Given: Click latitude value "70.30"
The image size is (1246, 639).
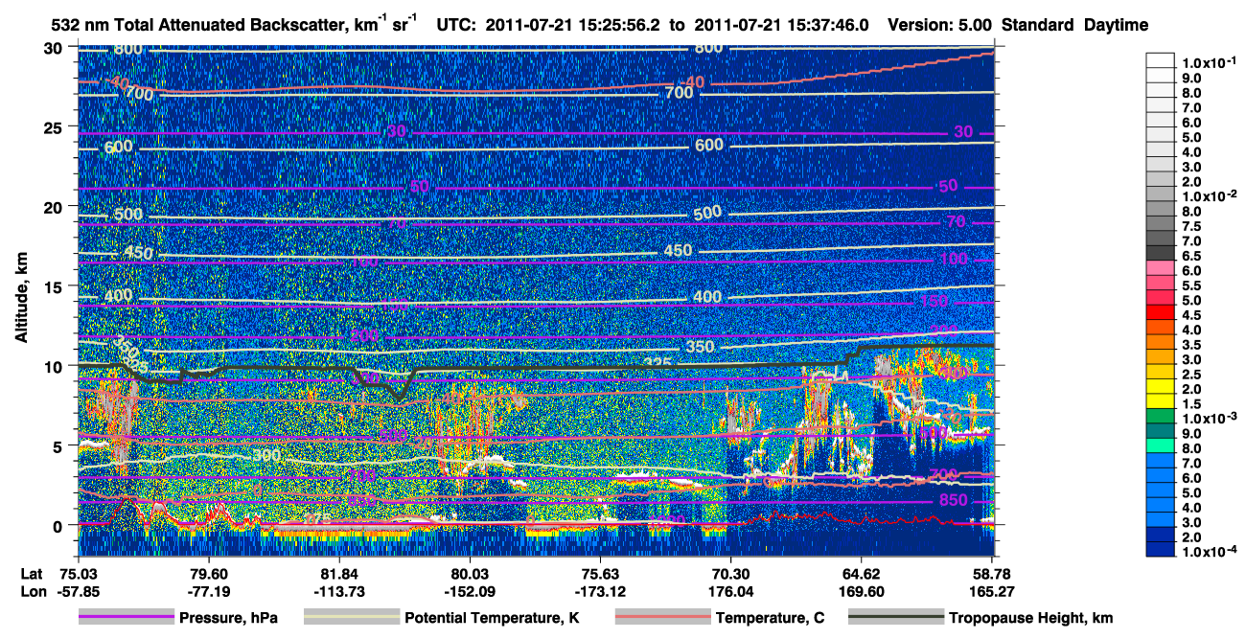Looking at the screenshot, I should point(730,573).
